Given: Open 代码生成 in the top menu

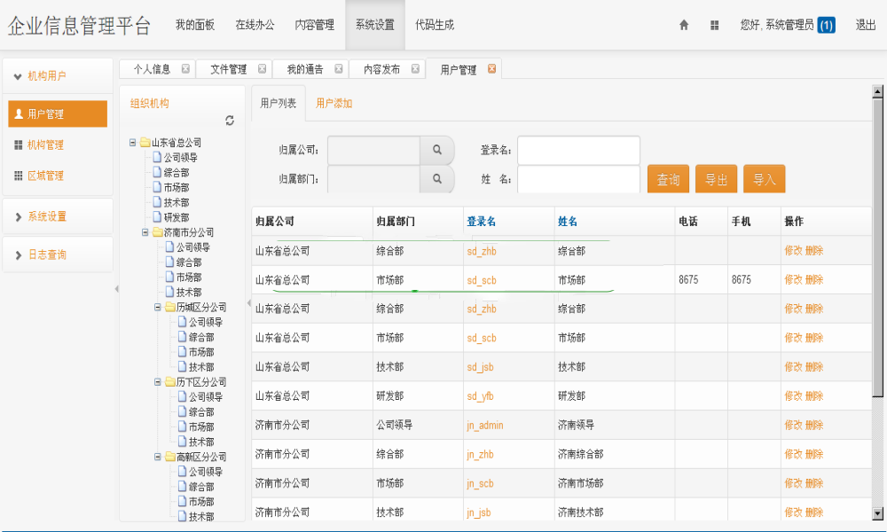Looking at the screenshot, I should [x=435, y=25].
